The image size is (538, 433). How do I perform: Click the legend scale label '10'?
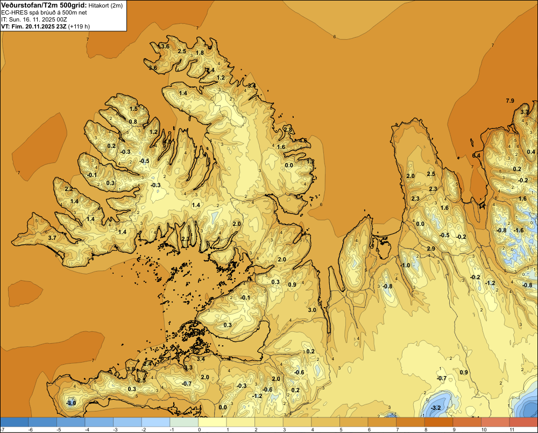[x=484, y=430]
